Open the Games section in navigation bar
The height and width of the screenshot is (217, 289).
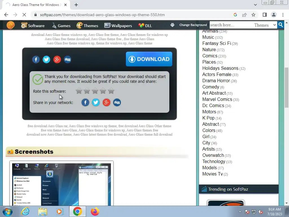(61, 25)
